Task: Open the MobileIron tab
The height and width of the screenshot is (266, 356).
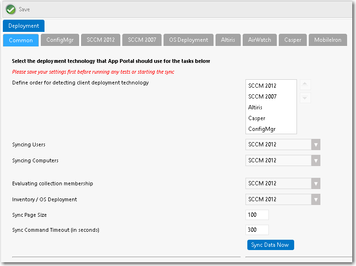Action: pos(327,40)
